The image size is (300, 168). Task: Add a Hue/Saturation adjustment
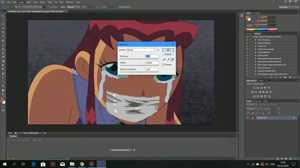click(x=252, y=92)
